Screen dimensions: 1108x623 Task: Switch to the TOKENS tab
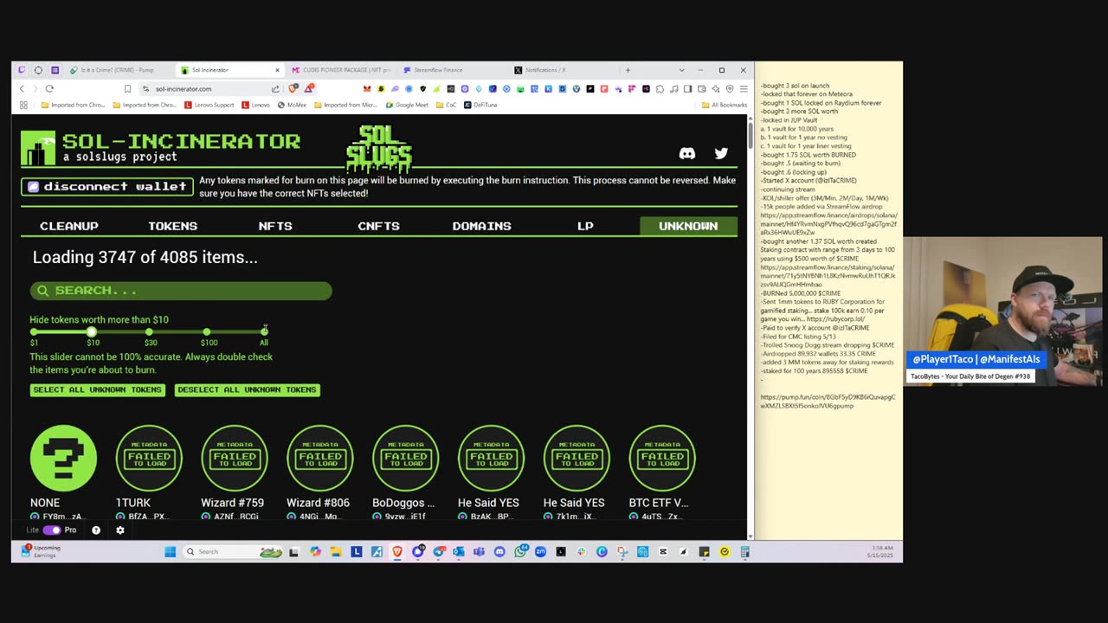pyautogui.click(x=172, y=226)
